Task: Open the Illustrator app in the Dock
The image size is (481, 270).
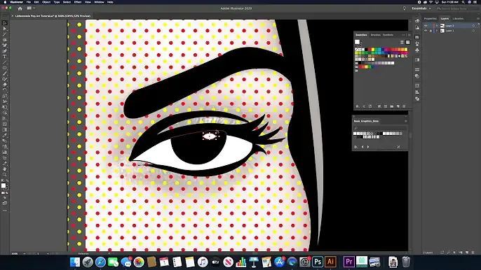Action: click(330, 262)
